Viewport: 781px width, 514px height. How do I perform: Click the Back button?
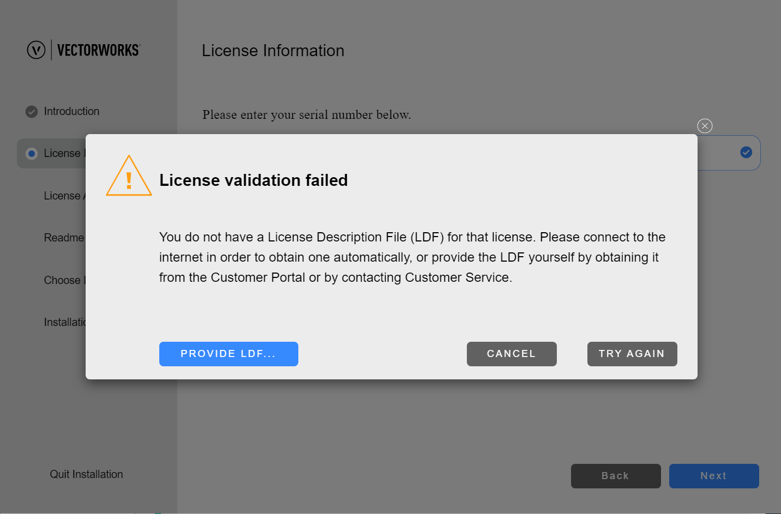click(616, 476)
